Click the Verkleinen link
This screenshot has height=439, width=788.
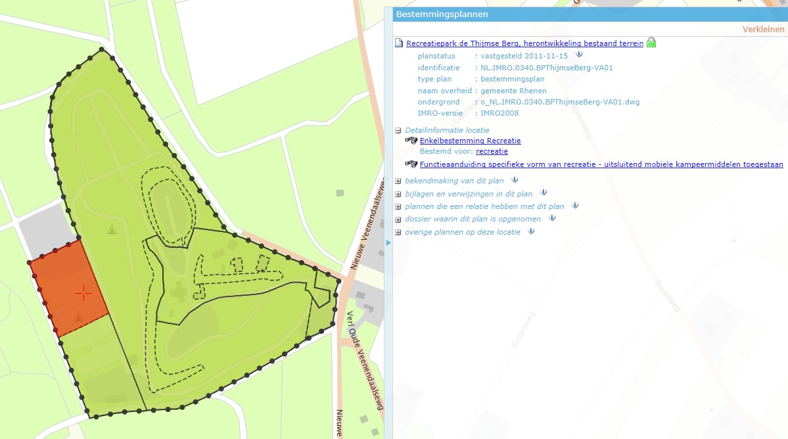[x=763, y=30]
